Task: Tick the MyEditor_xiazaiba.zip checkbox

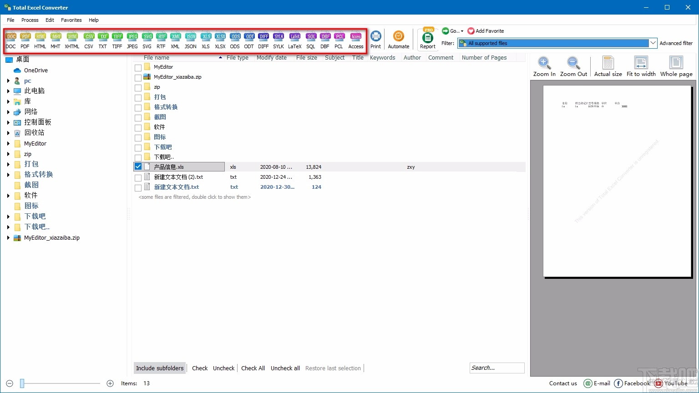Action: point(138,78)
